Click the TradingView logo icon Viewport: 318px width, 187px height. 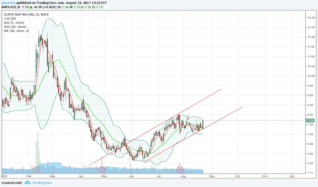[27, 183]
